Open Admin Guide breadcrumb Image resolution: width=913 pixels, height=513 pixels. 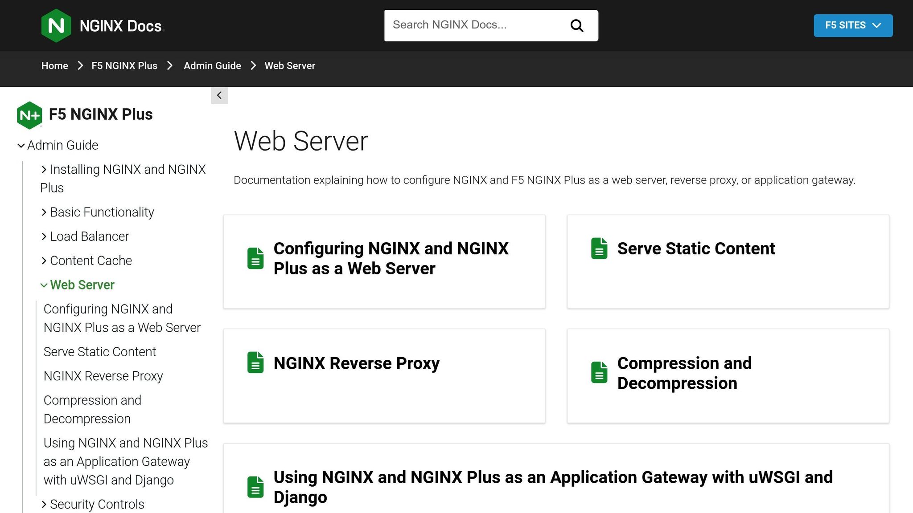coord(212,66)
